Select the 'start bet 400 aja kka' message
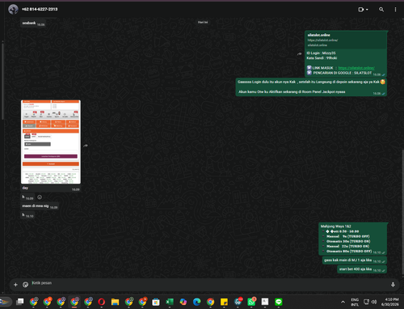Viewport: 404px width, 309px height. tap(362, 269)
